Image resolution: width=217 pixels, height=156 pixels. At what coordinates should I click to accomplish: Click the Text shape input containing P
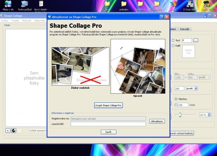click(x=187, y=41)
